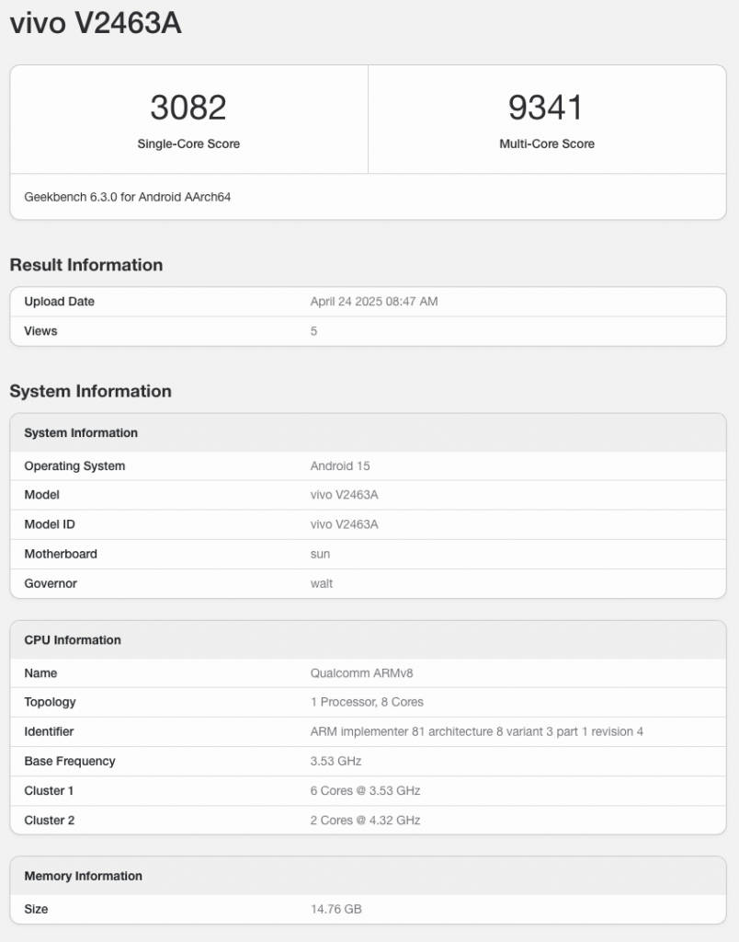739x942 pixels.
Task: Select the 14.76 GB memory size value
Action: click(x=336, y=909)
